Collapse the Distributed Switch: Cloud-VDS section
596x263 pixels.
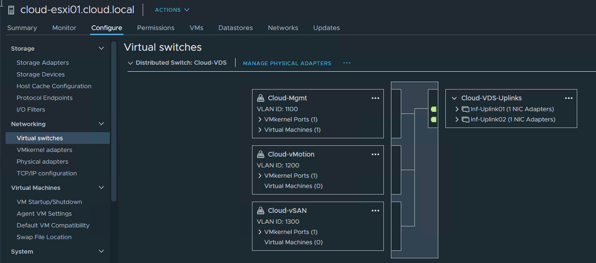click(x=130, y=63)
